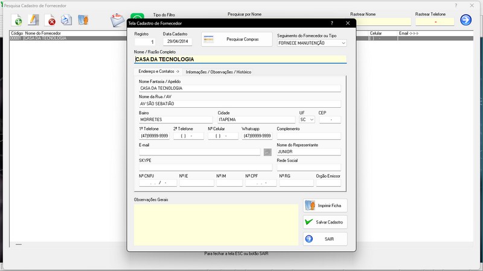
Task: Switch to Informações / Observações / Histórico tab
Action: [x=219, y=72]
